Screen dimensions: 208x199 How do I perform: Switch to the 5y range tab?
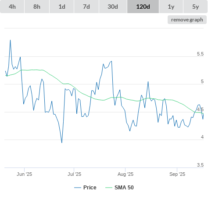coord(196,7)
